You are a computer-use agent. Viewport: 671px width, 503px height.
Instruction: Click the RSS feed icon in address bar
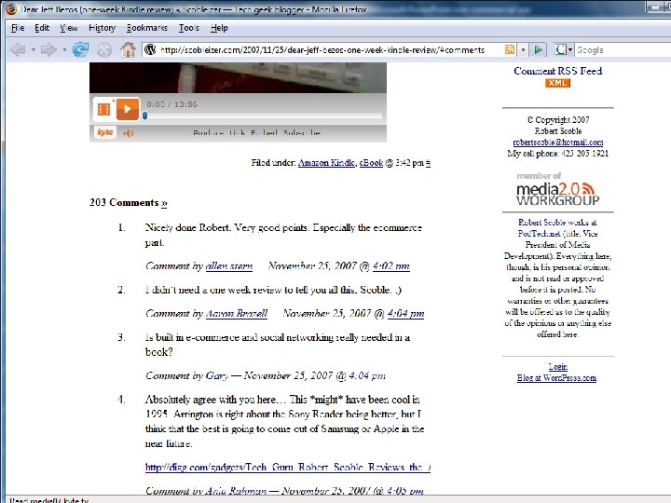(x=510, y=49)
